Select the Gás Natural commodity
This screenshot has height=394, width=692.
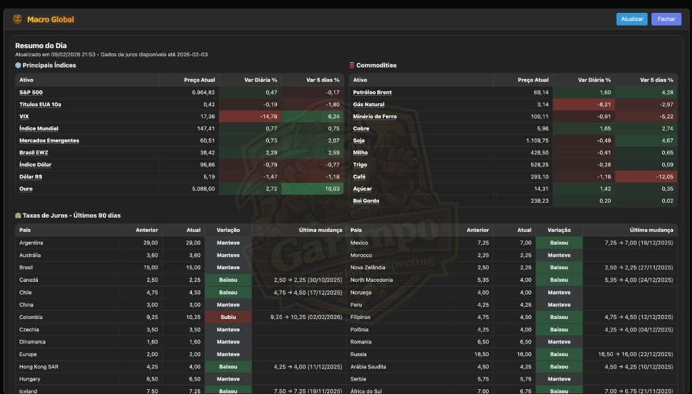click(x=370, y=103)
